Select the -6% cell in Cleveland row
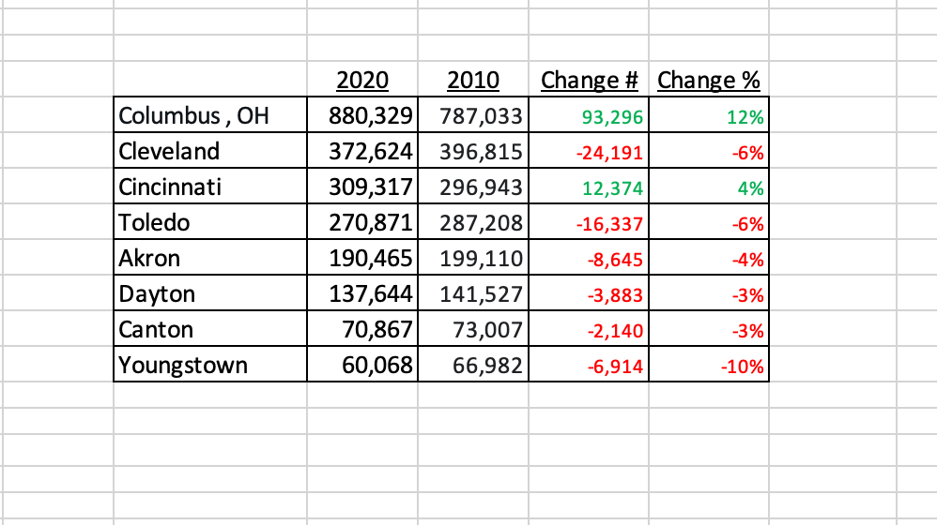This screenshot has height=525, width=937. coord(709,150)
